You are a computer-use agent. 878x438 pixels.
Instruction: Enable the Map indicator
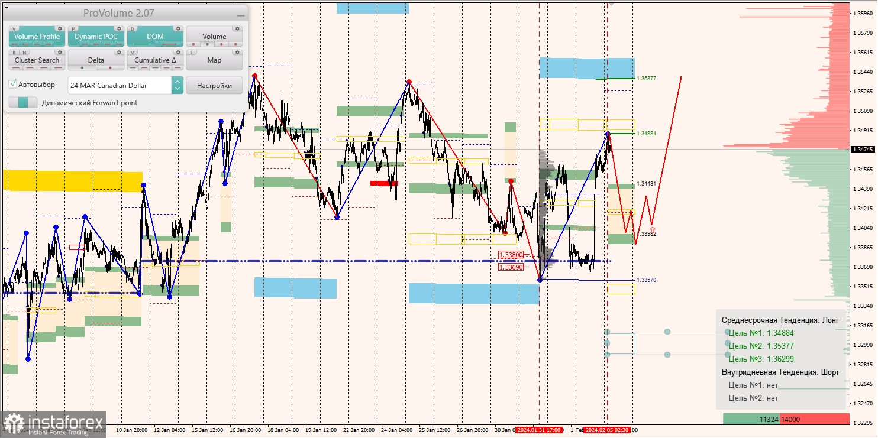[214, 60]
